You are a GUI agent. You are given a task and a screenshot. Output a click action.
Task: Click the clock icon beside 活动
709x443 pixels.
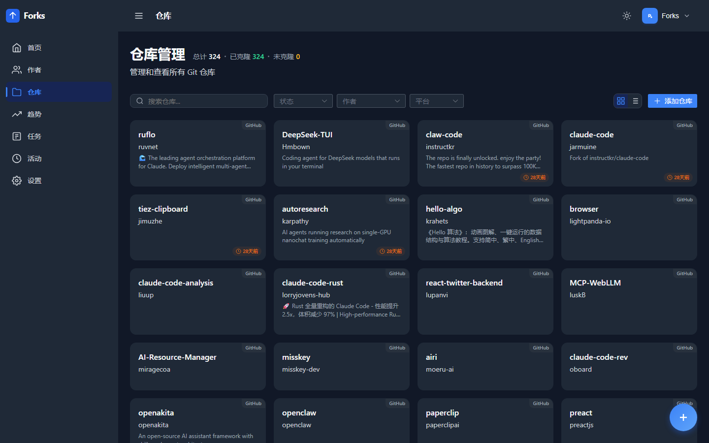pos(17,158)
